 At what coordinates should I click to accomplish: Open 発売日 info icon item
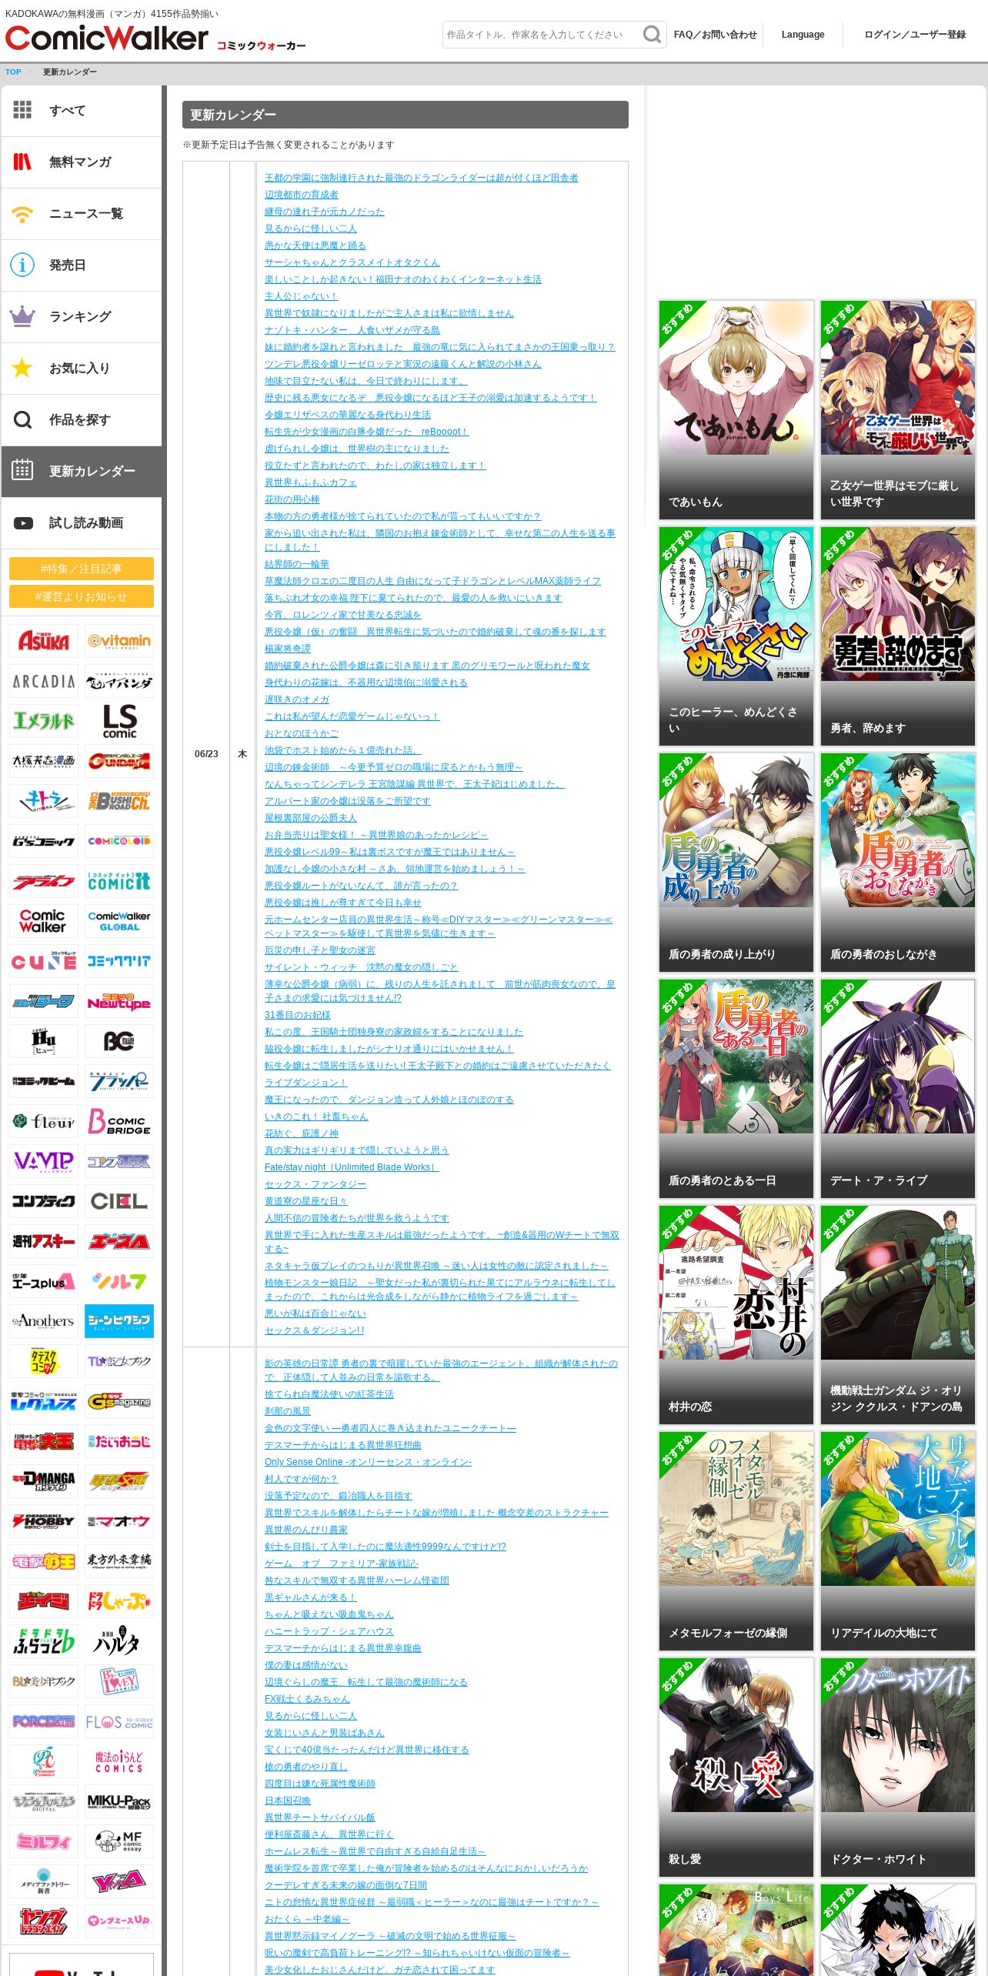pos(82,265)
